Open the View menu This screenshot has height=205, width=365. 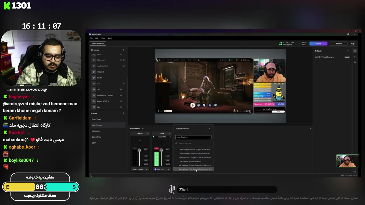point(103,38)
